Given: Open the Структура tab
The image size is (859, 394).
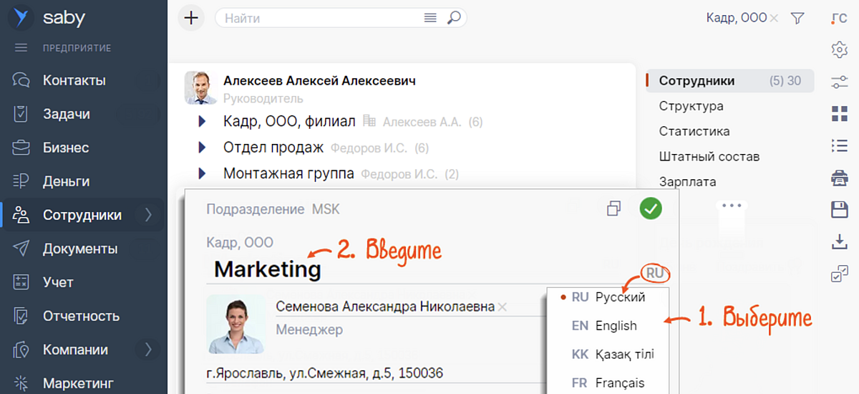Looking at the screenshot, I should 691,106.
